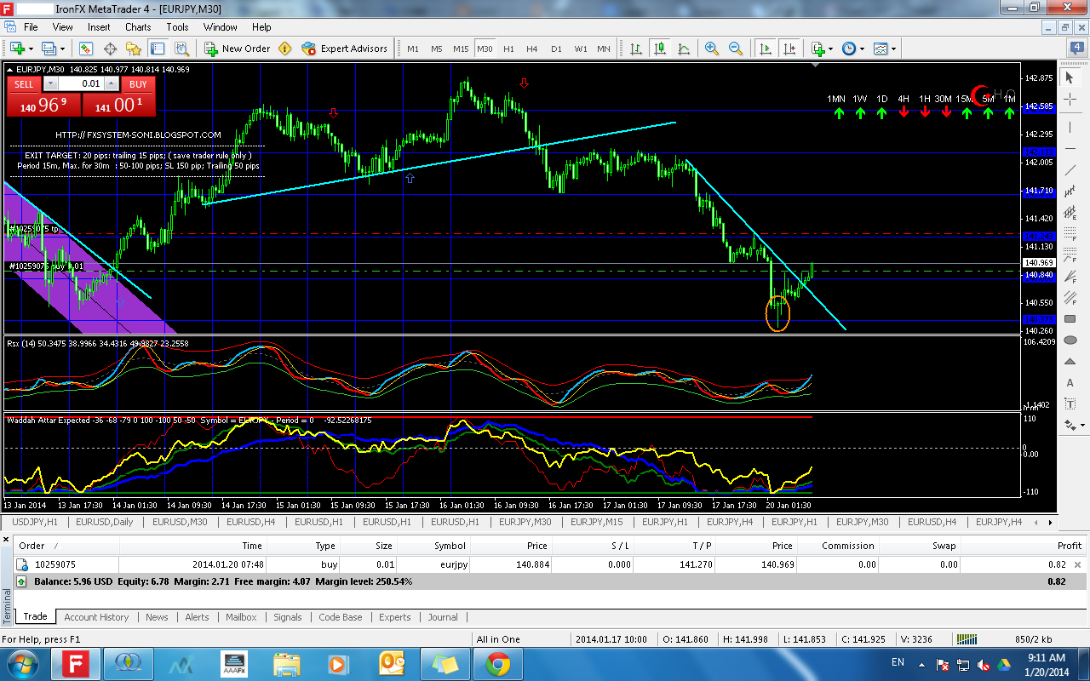This screenshot has height=681, width=1090.
Task: Select the Rectangle shape tool
Action: (1070, 320)
